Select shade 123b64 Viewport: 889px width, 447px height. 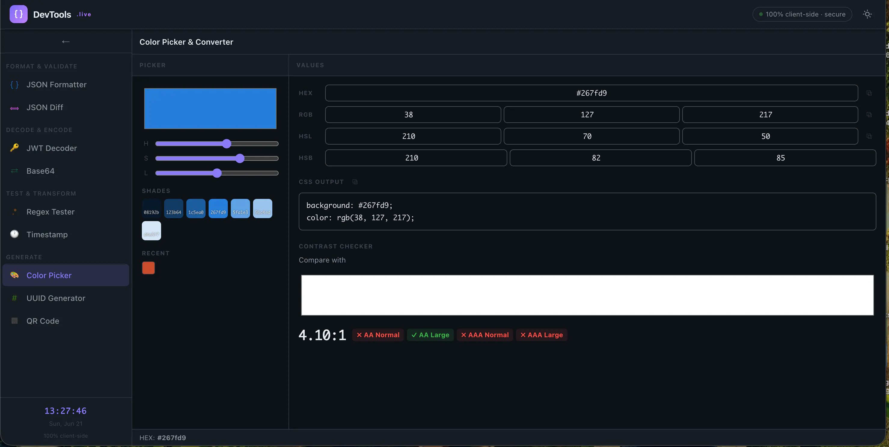(x=174, y=208)
